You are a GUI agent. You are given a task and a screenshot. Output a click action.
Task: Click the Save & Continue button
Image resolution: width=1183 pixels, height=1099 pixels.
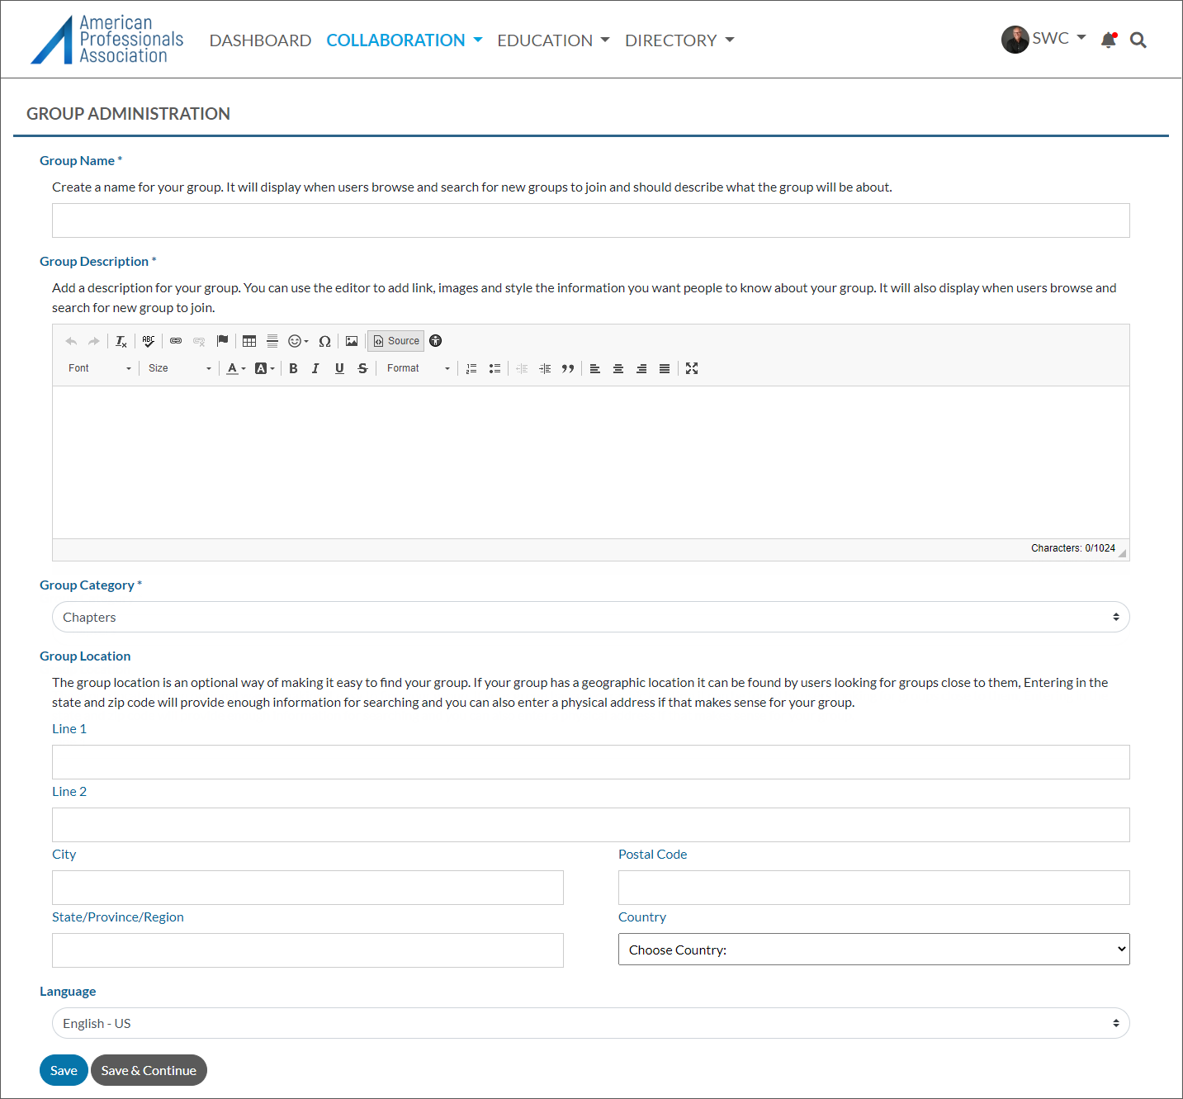pos(149,1070)
